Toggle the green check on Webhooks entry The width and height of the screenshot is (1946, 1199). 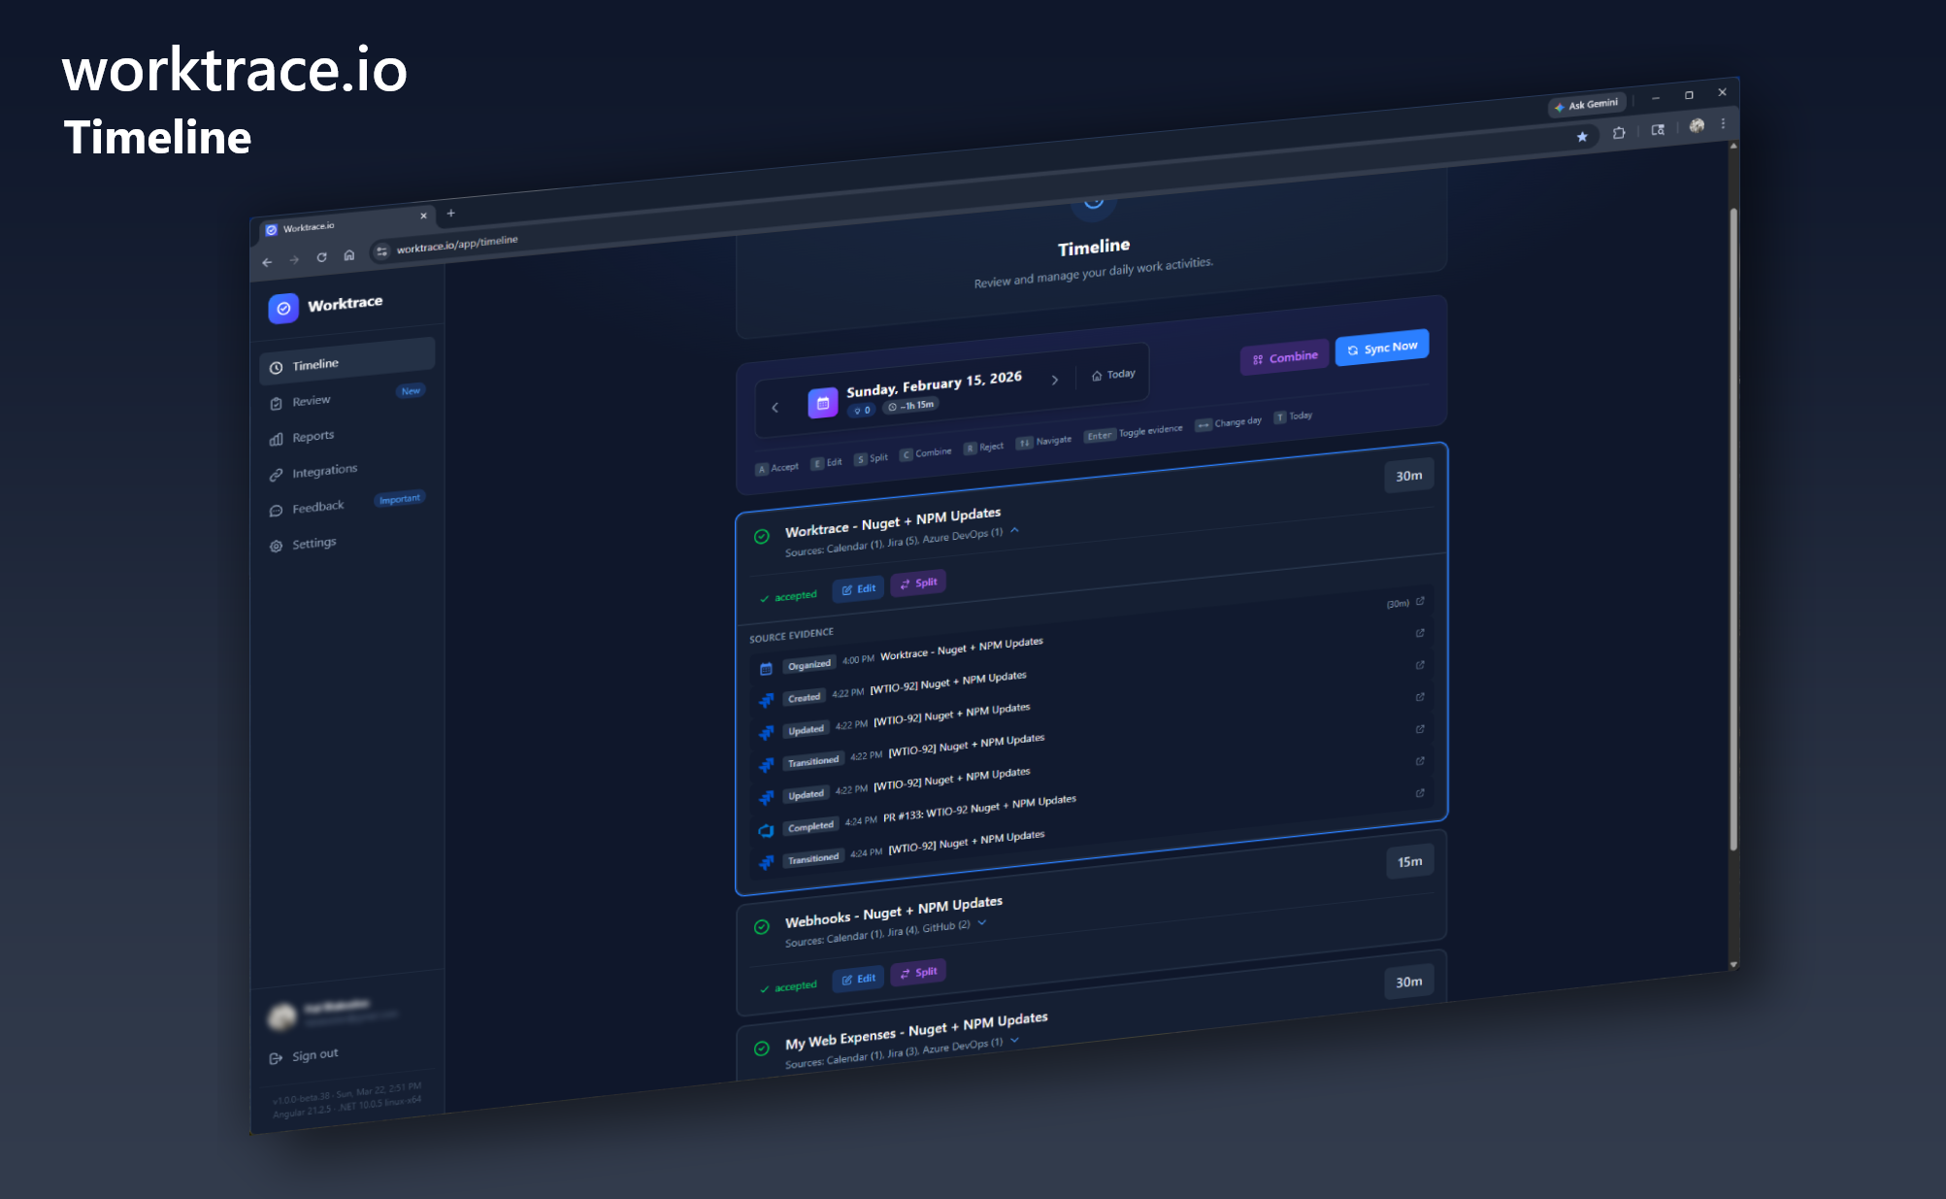(762, 926)
